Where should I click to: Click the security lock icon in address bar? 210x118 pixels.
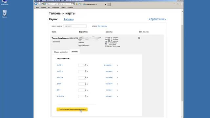tap(77, 4)
